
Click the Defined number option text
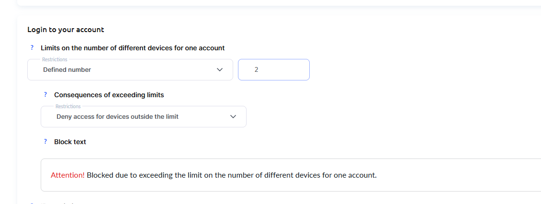coord(67,70)
